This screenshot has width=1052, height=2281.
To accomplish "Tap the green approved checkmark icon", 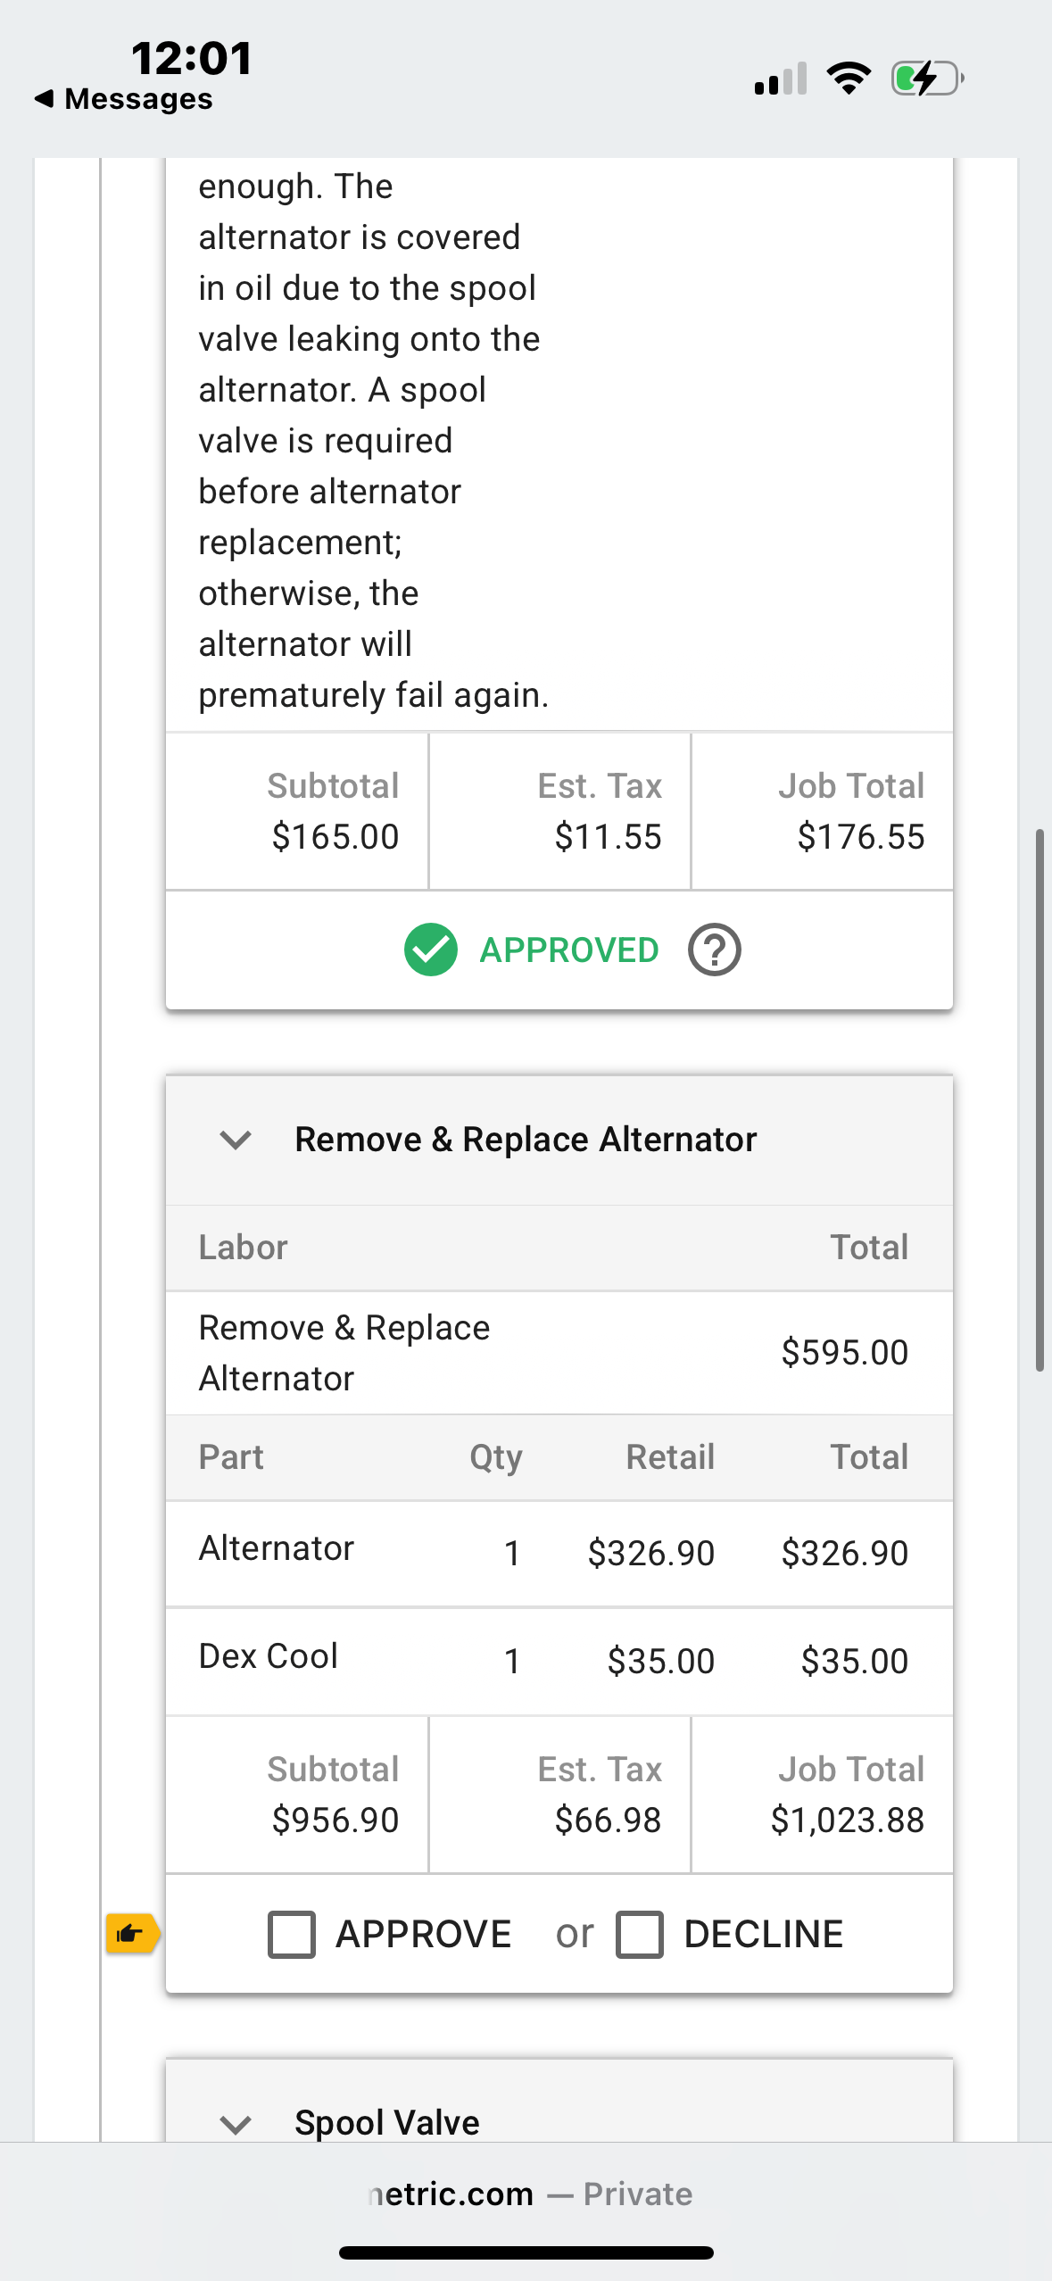I will [431, 950].
